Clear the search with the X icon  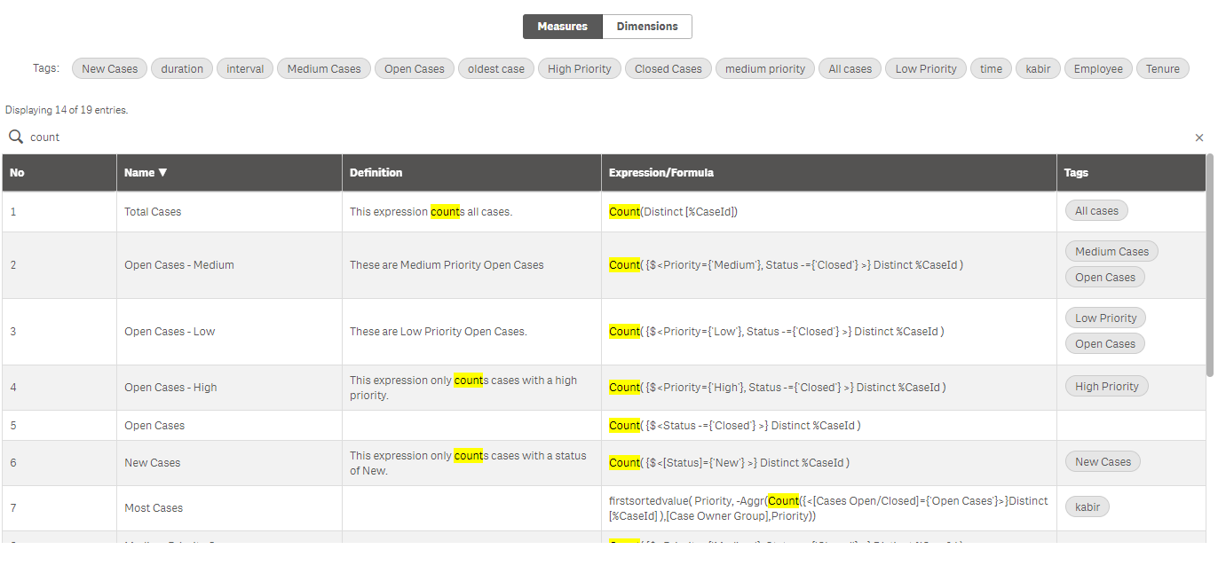click(1199, 137)
